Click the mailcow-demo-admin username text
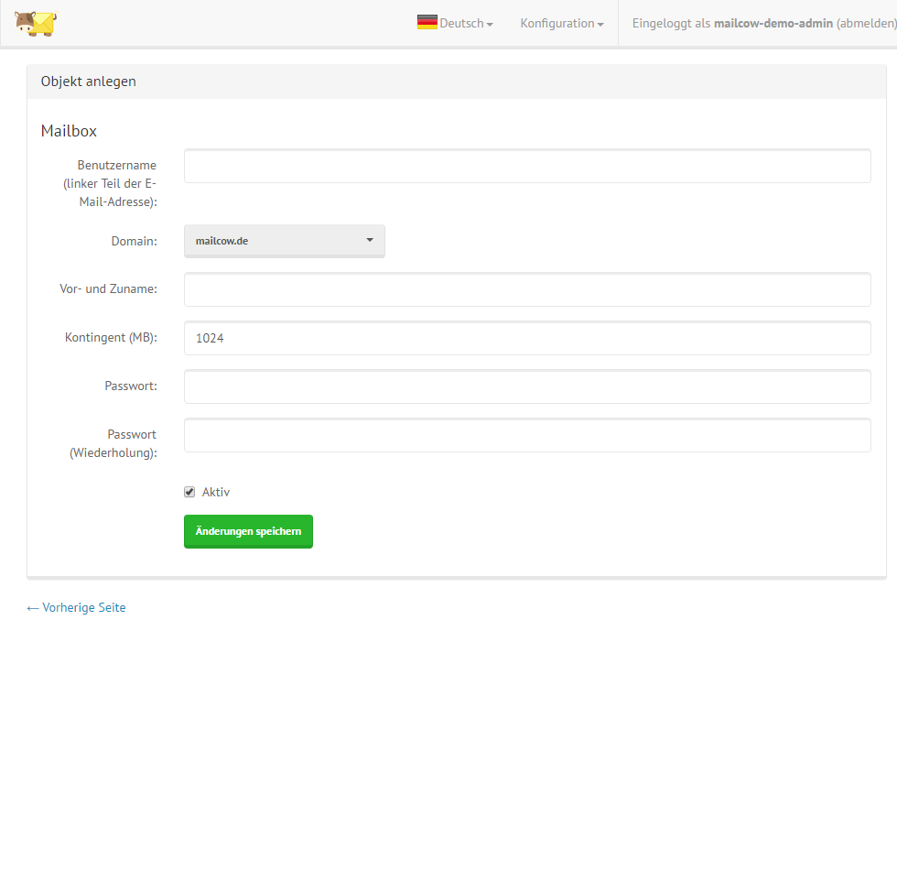Image resolution: width=897 pixels, height=881 pixels. pyautogui.click(x=773, y=24)
